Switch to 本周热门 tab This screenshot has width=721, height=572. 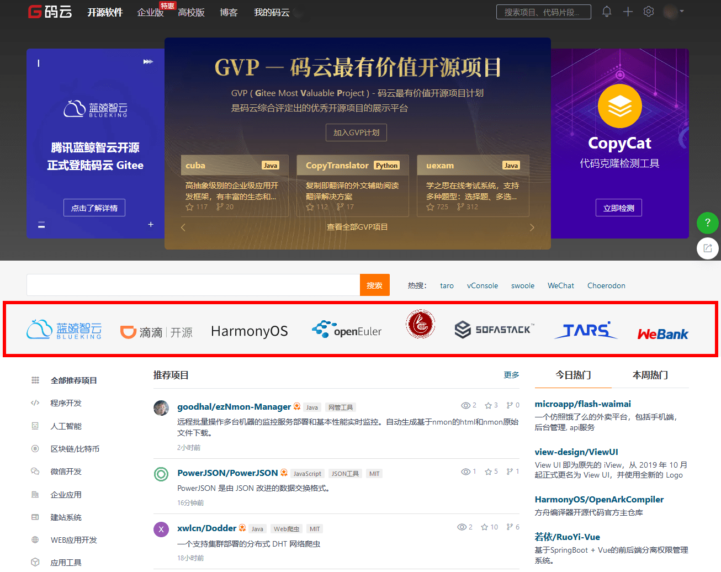[x=650, y=375]
